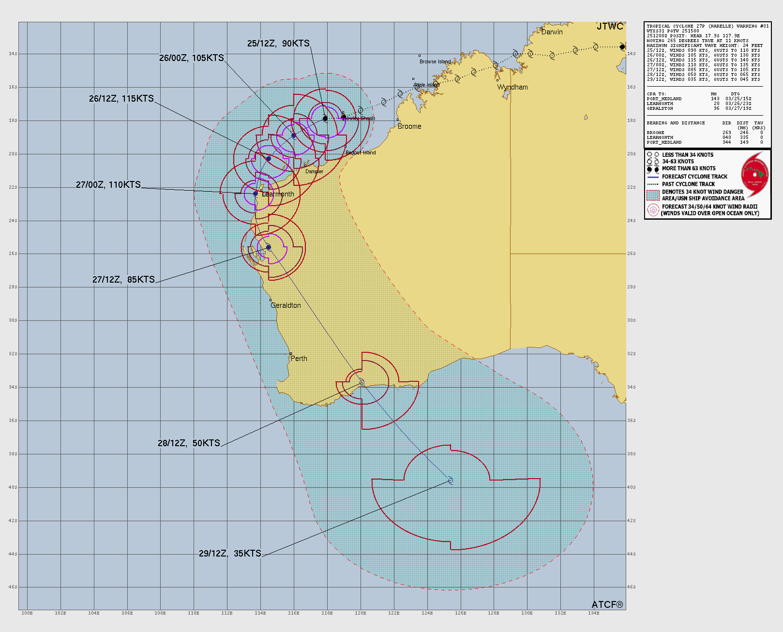Select the Broome city label

coord(409,126)
